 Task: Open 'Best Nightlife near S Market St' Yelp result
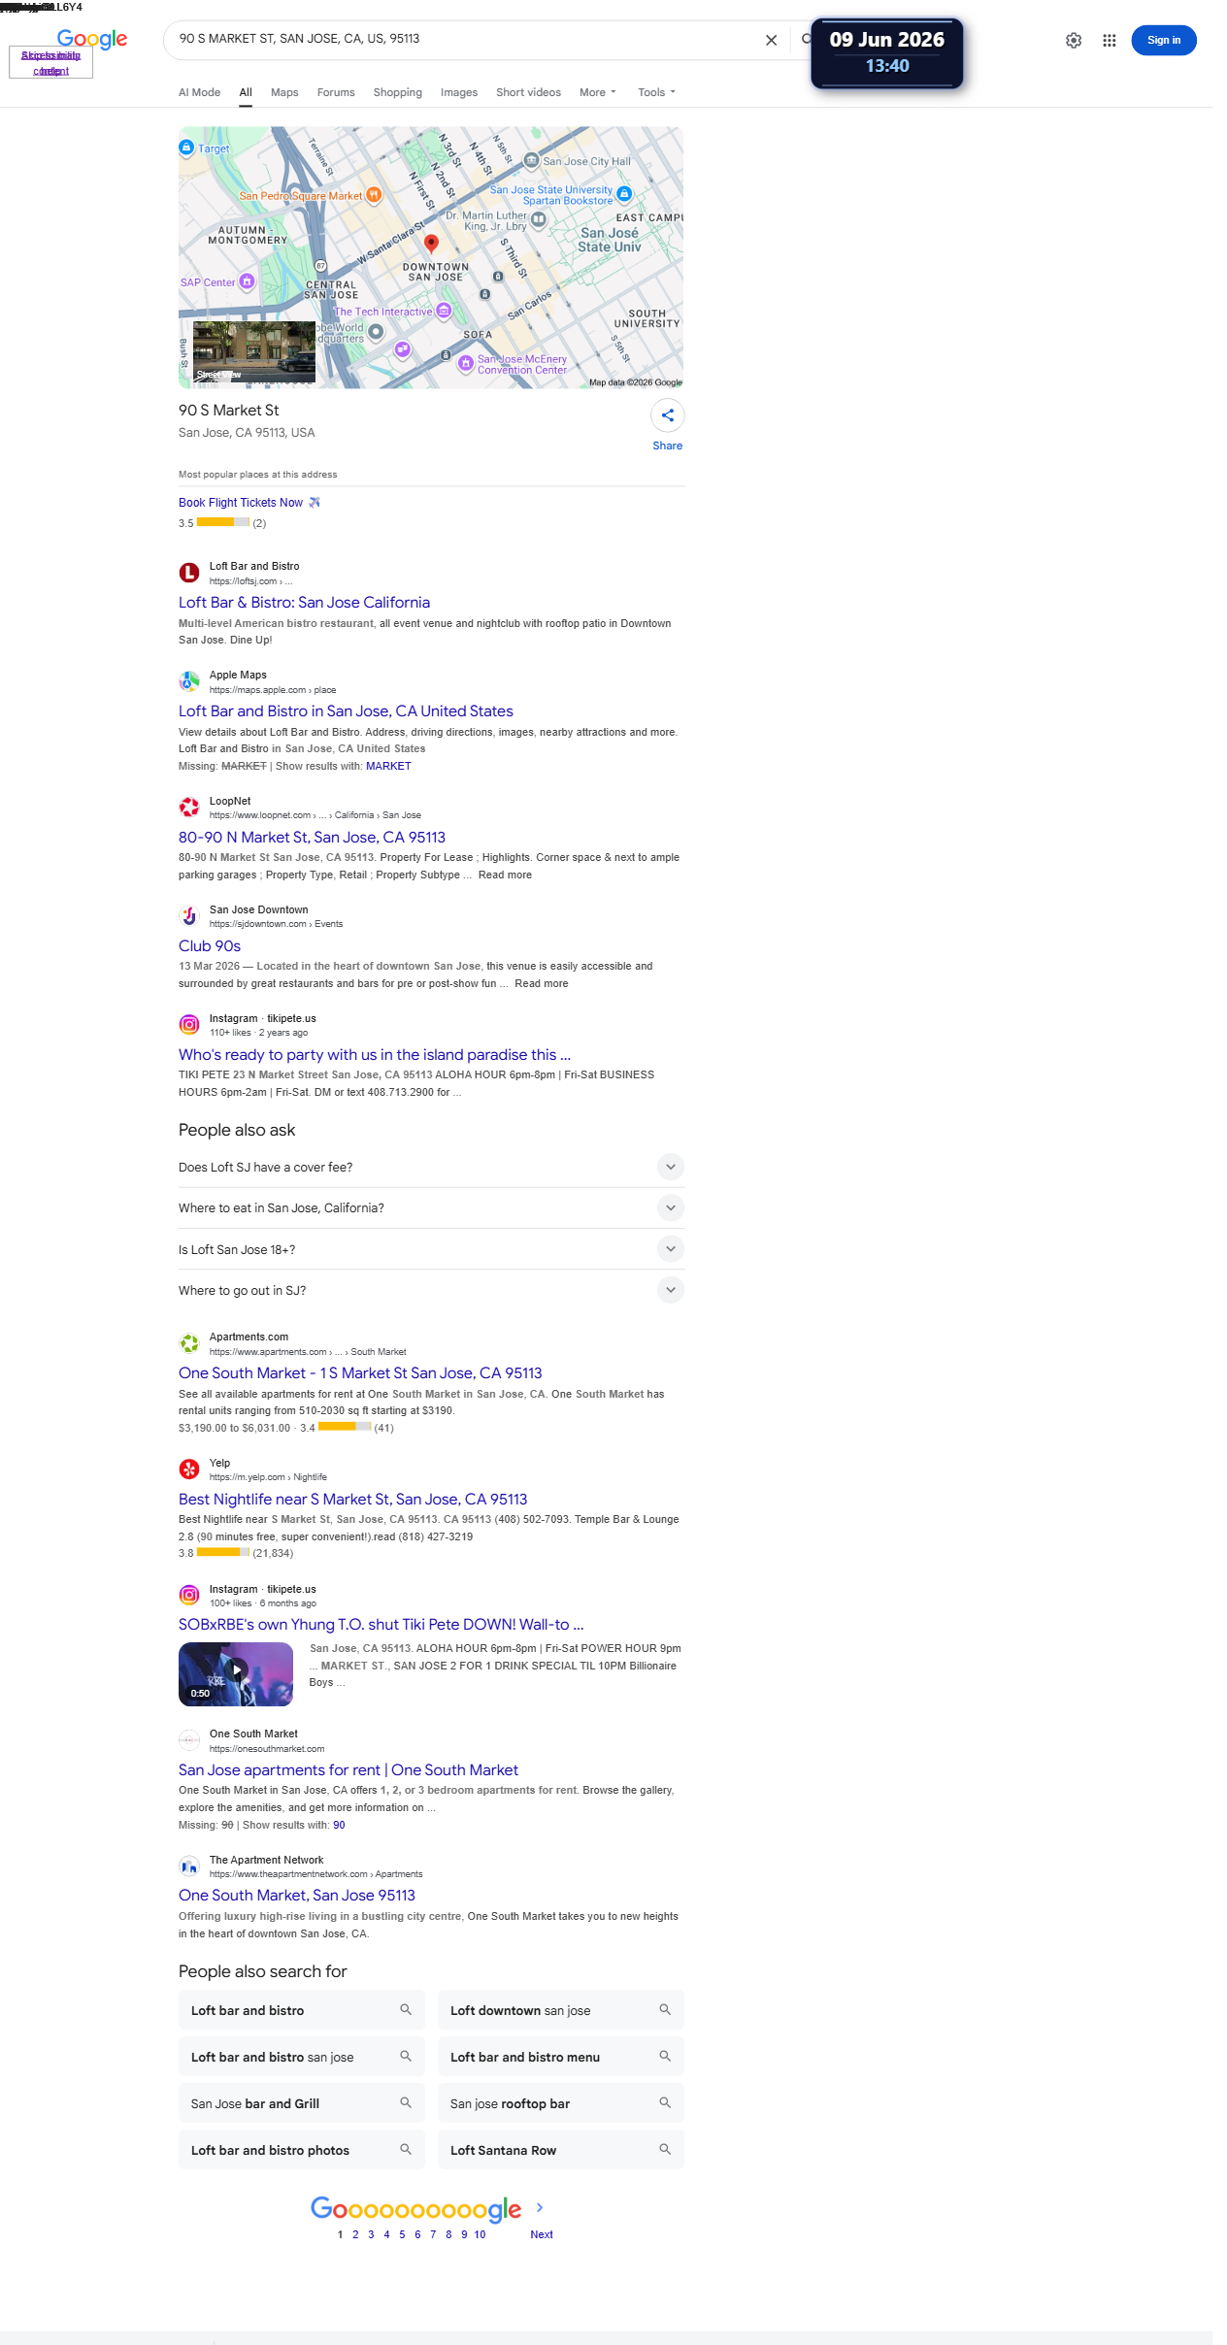tap(352, 1500)
